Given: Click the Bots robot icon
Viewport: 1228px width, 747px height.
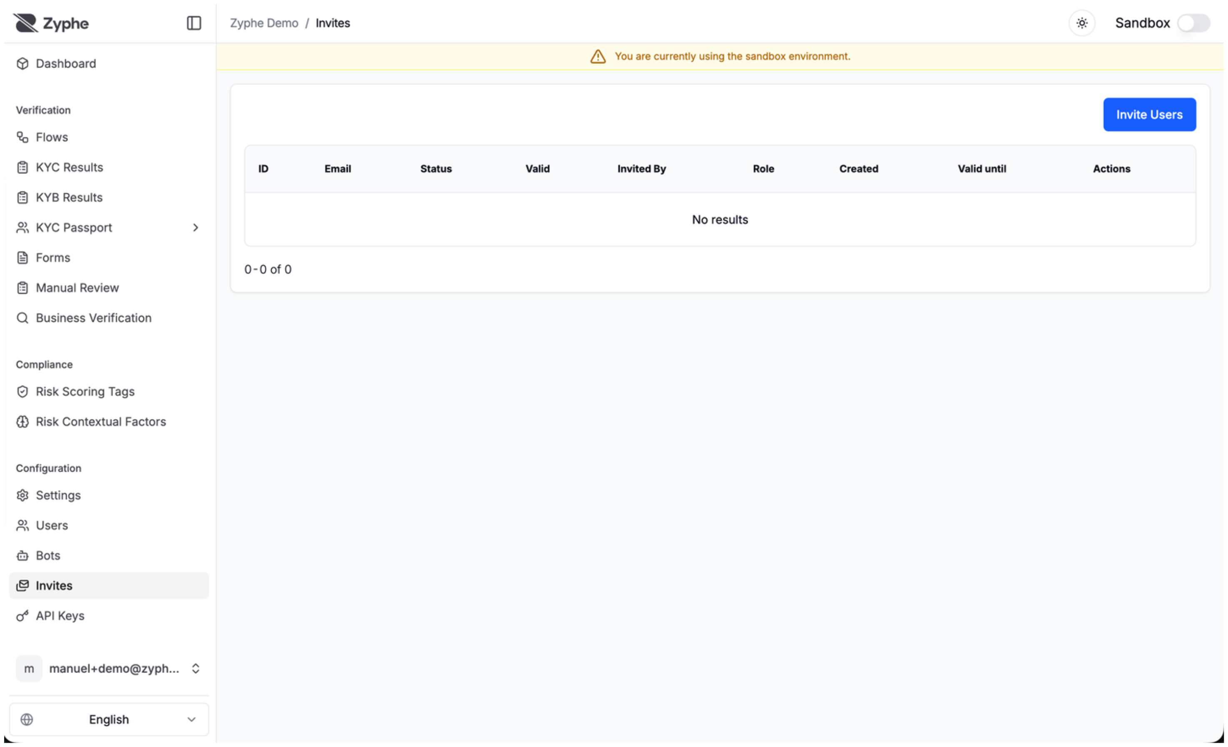Looking at the screenshot, I should coord(22,556).
